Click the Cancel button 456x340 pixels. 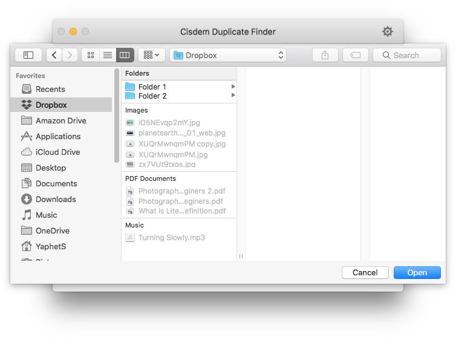[x=365, y=272]
